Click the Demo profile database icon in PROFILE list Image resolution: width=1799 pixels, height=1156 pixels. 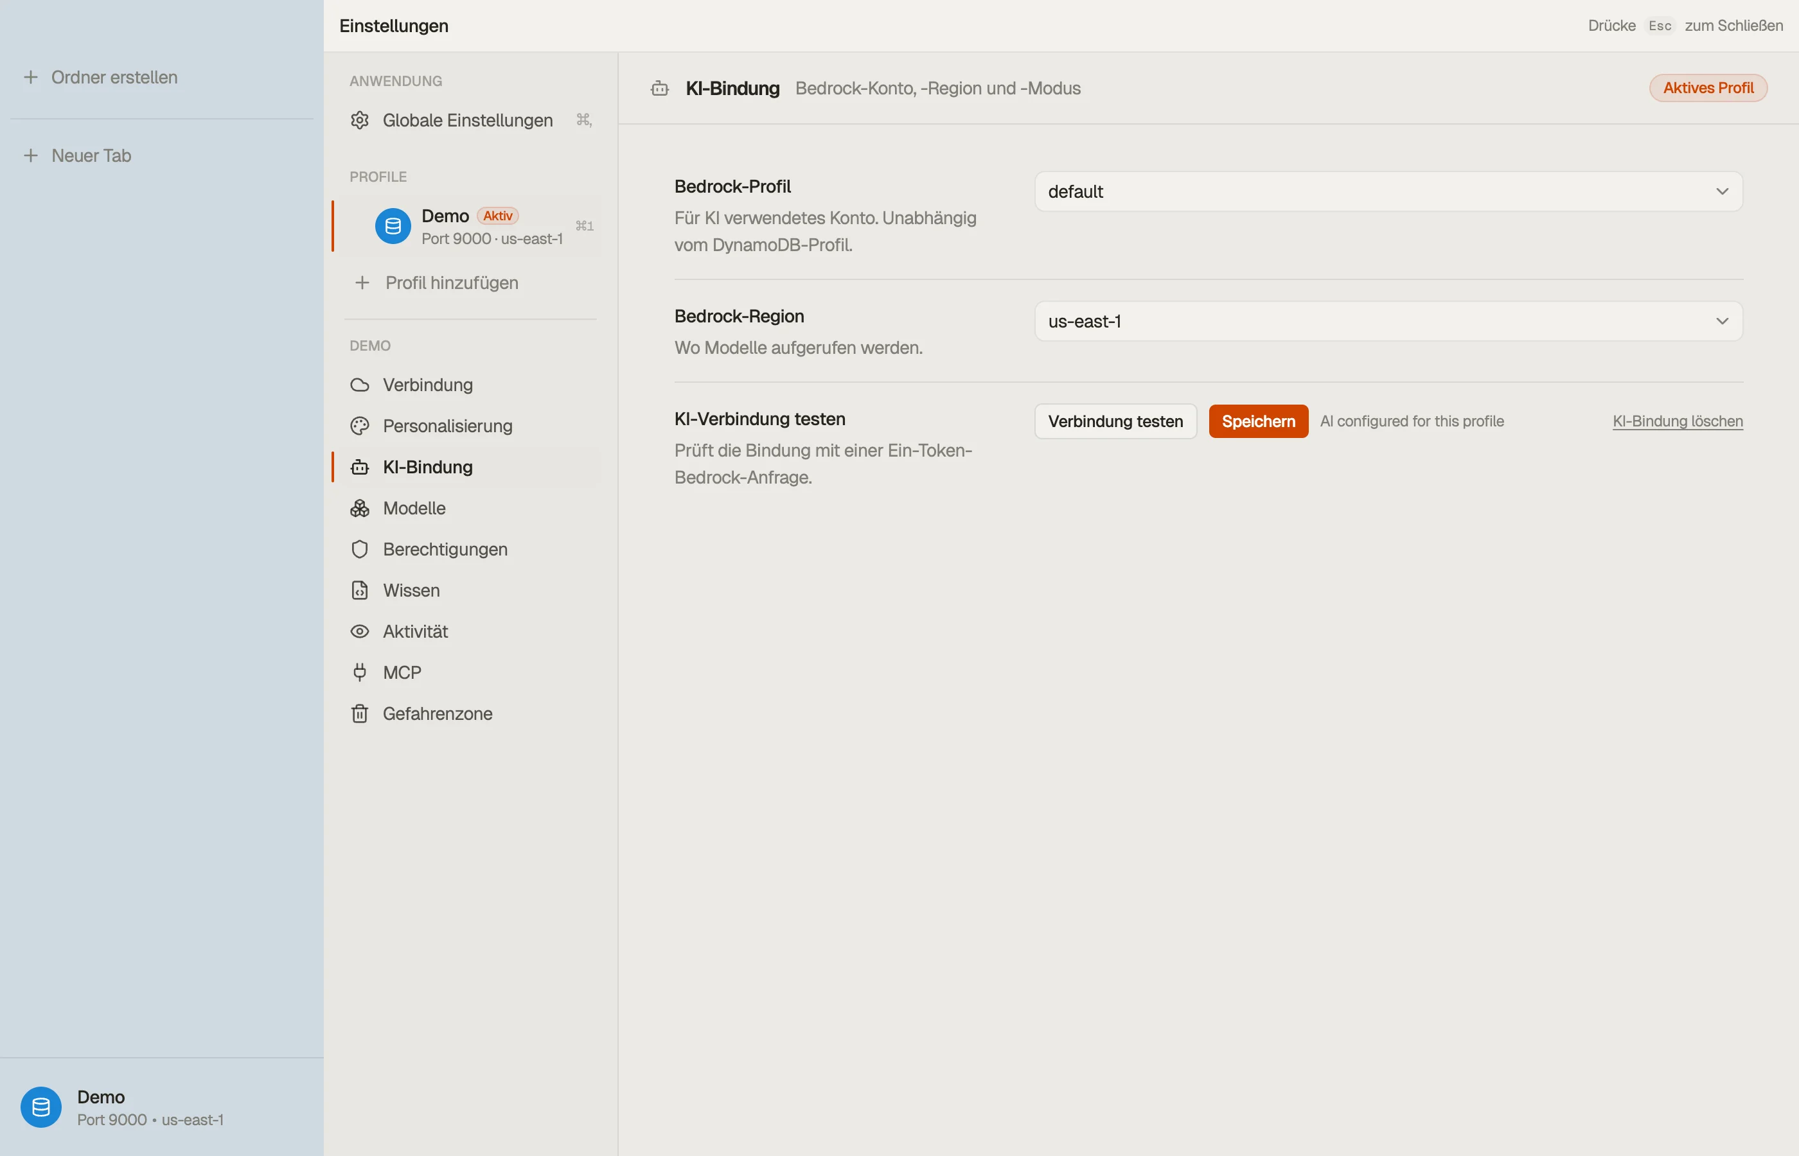tap(393, 226)
